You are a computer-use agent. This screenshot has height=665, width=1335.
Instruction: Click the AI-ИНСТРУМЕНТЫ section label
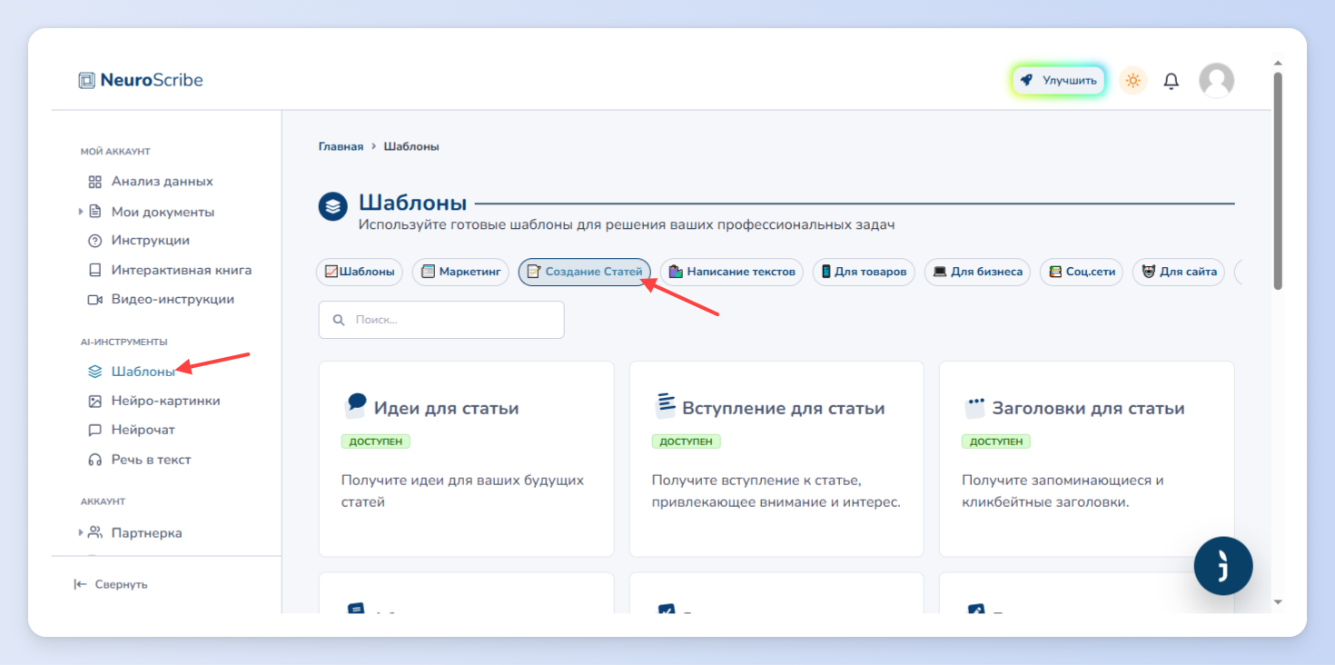coord(124,342)
